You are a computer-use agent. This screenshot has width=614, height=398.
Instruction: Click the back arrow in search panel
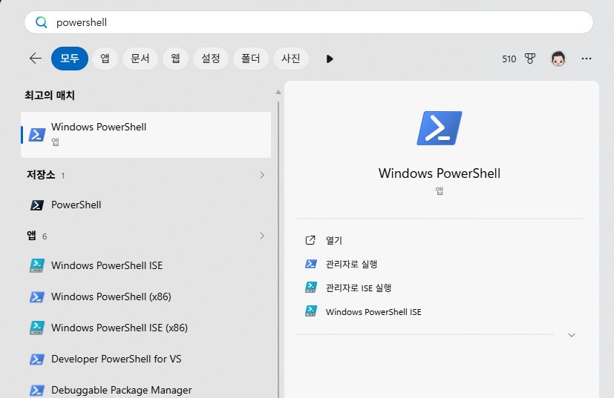tap(36, 59)
